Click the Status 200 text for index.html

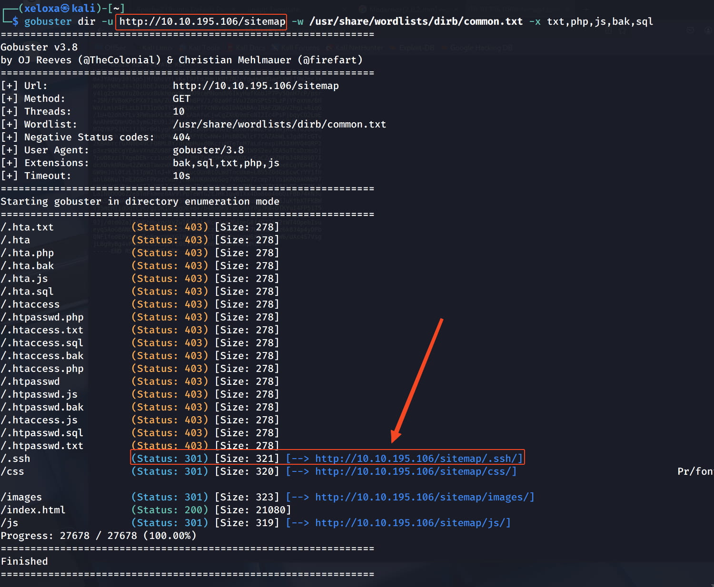pos(169,510)
